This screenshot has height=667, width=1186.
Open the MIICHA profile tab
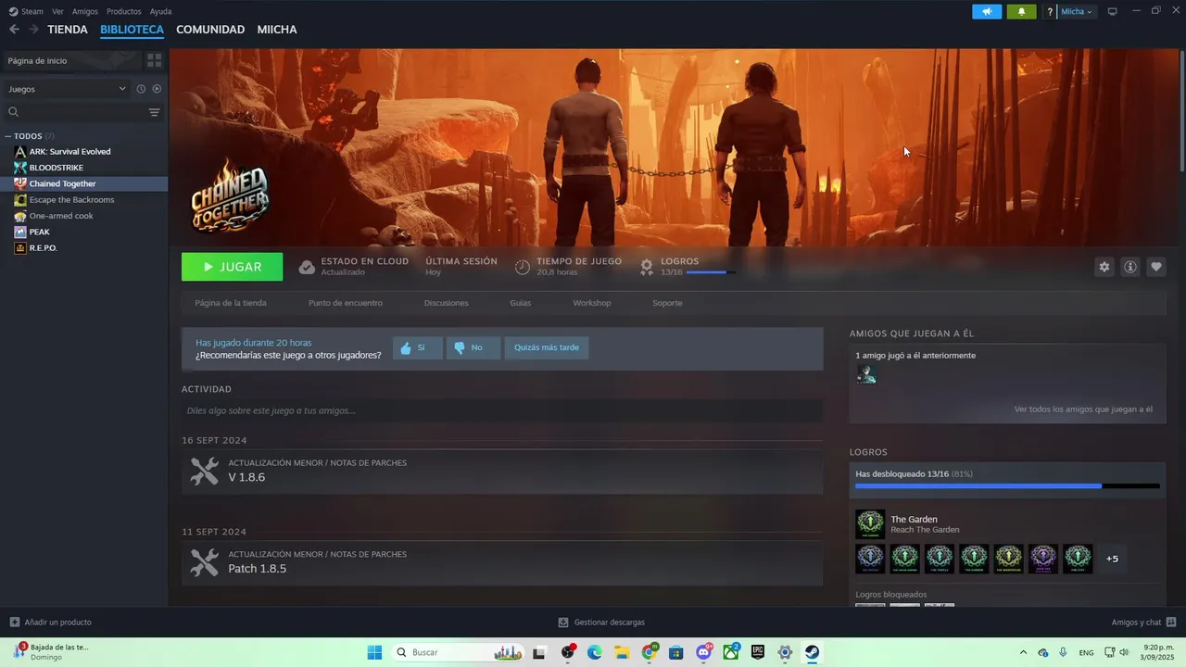click(x=277, y=30)
